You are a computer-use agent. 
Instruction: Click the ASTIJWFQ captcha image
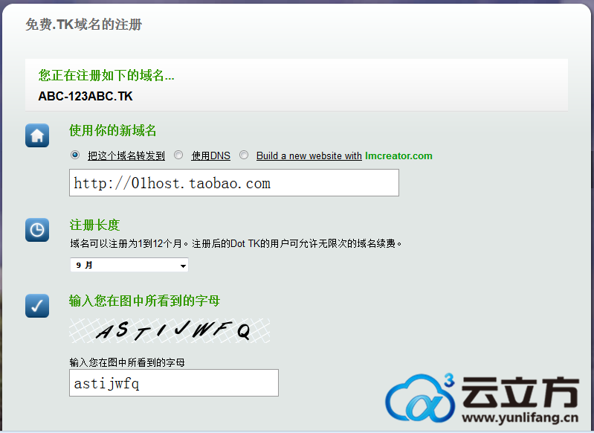[170, 331]
